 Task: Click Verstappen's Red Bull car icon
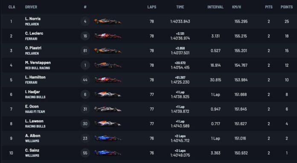click(108, 65)
